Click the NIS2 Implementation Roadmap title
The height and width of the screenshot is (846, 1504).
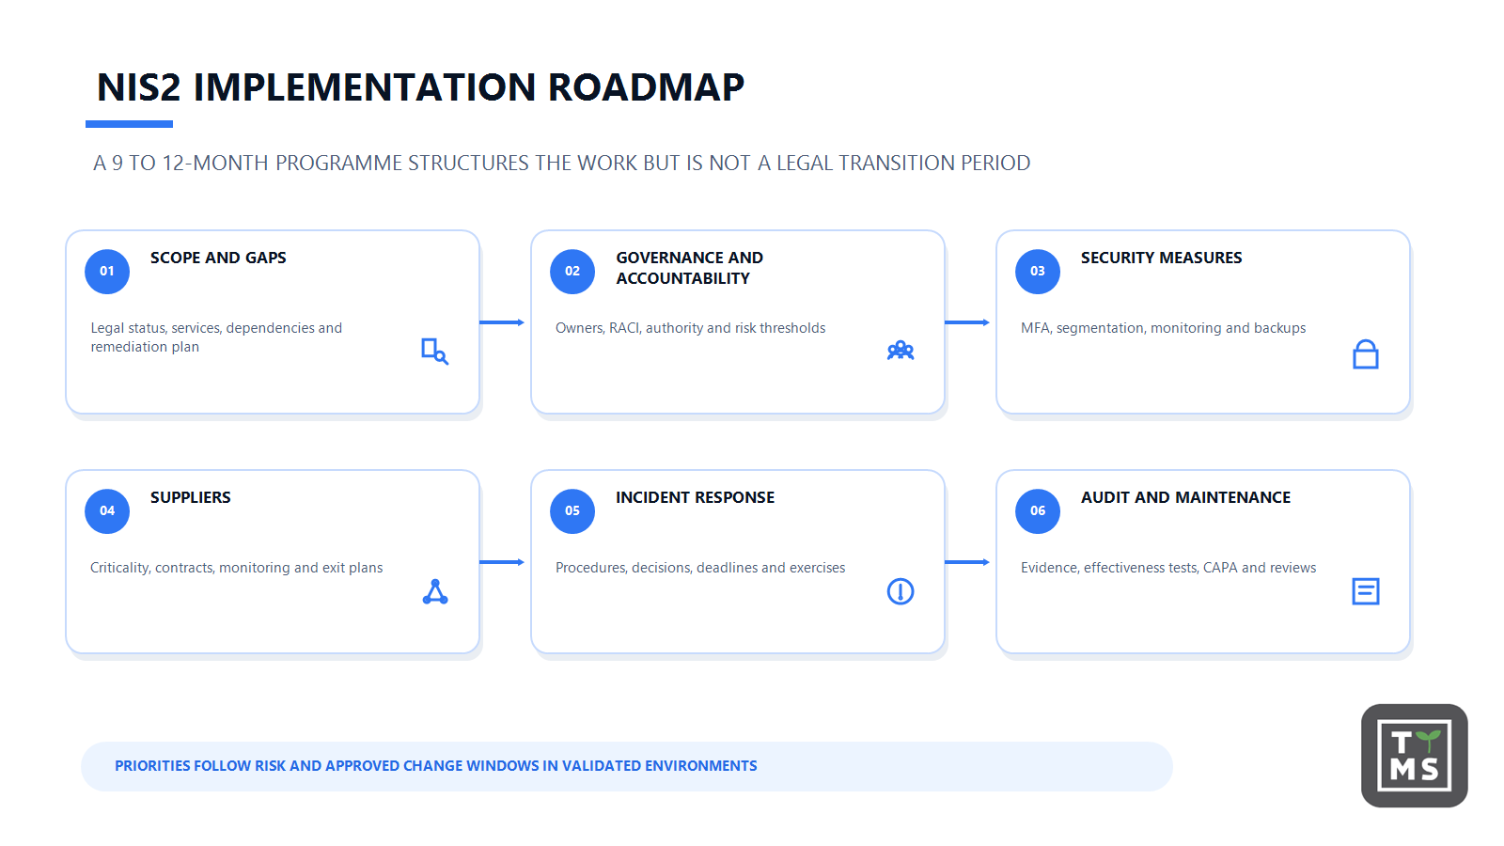click(420, 87)
